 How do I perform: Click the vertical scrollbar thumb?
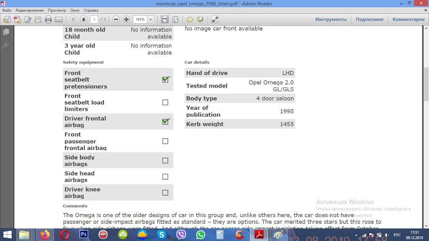pyautogui.click(x=426, y=84)
